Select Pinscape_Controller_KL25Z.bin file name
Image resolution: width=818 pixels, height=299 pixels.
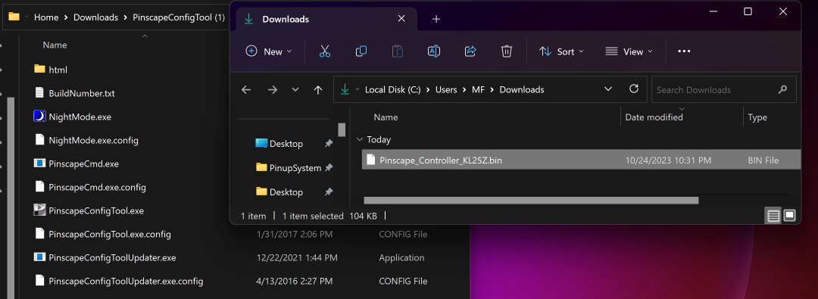coord(441,160)
